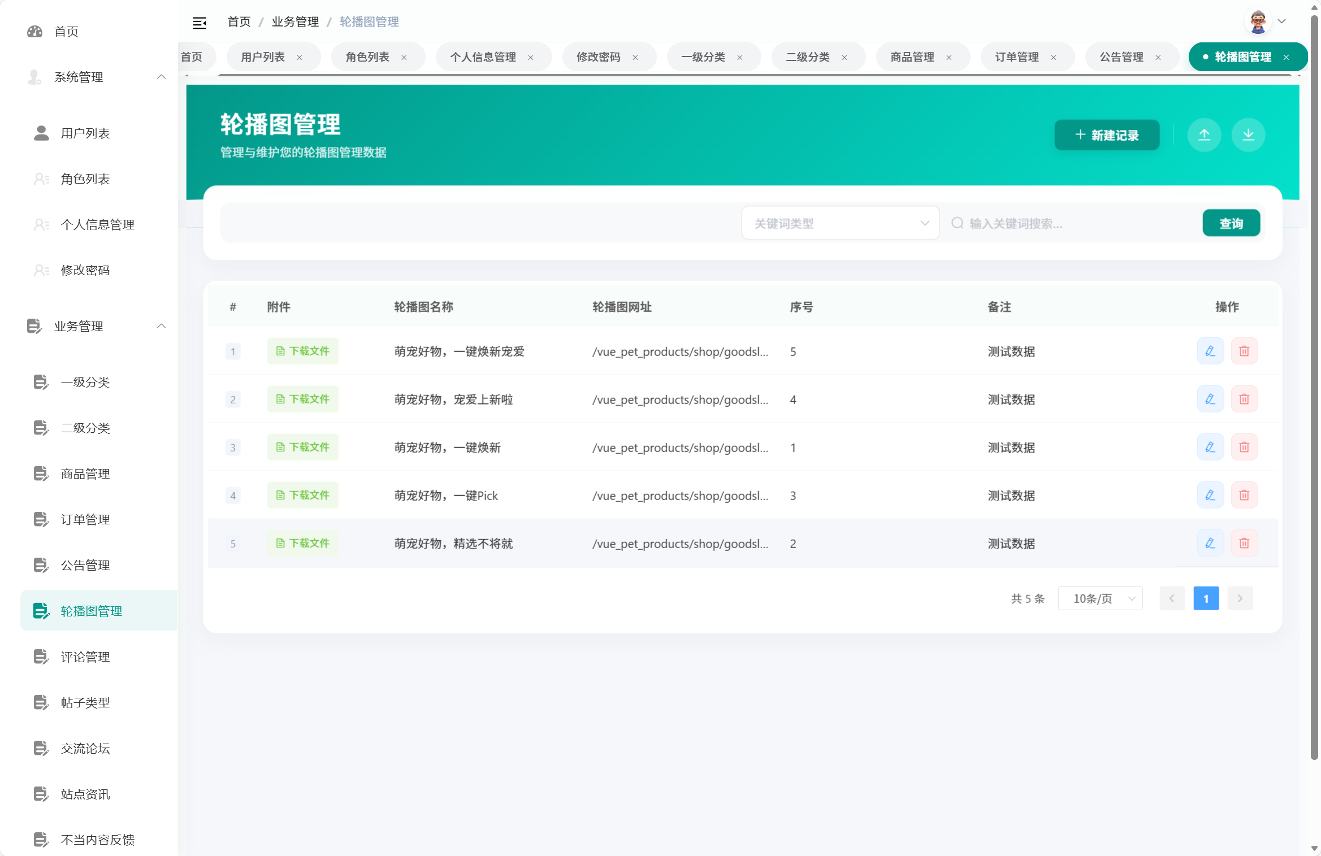The width and height of the screenshot is (1321, 856).
Task: Collapse the 系统管理 section chevron
Action: point(162,77)
